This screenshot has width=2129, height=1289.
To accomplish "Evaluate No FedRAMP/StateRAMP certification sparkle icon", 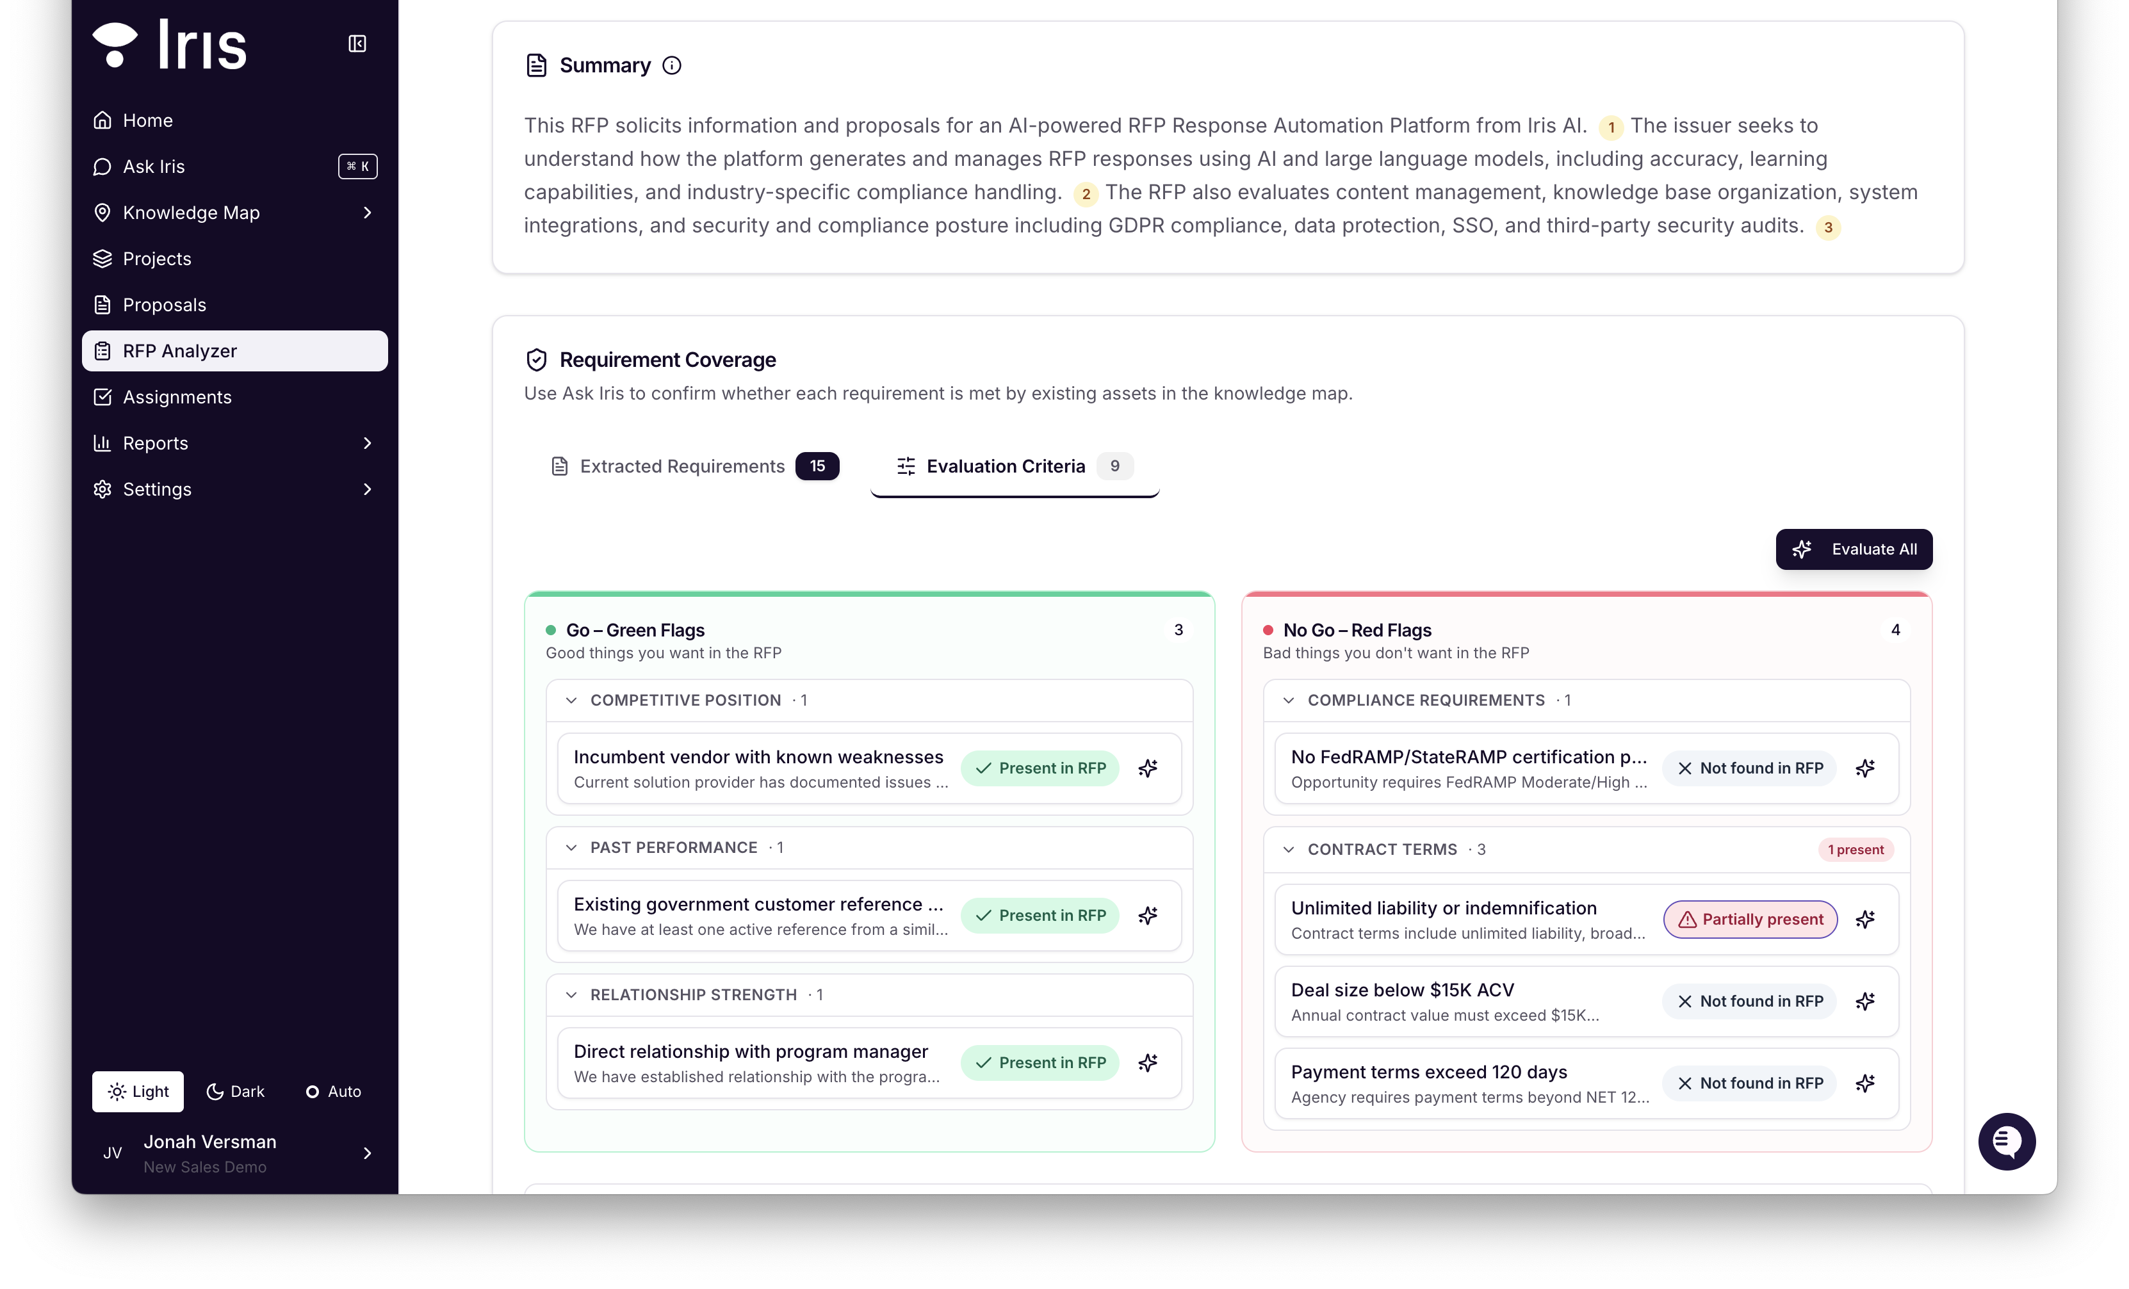I will (x=1864, y=768).
